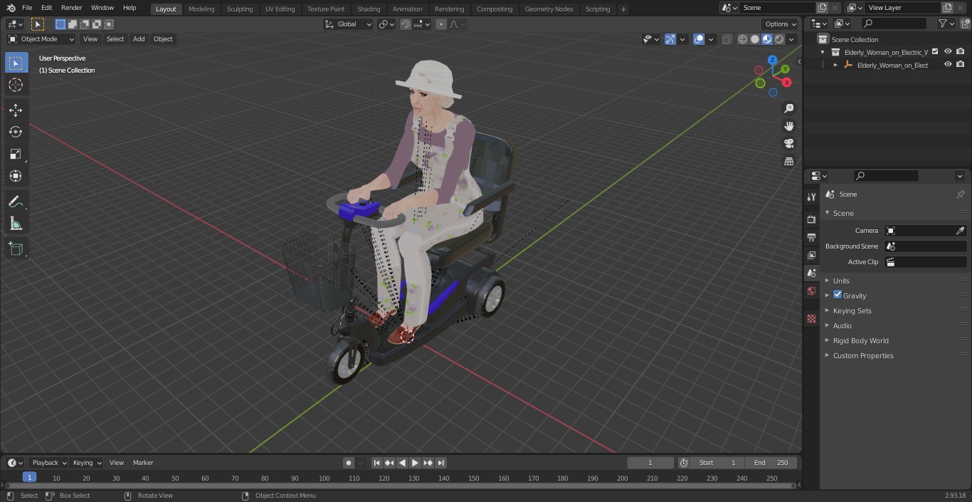Activate the 3D Cursor tool

(16, 85)
